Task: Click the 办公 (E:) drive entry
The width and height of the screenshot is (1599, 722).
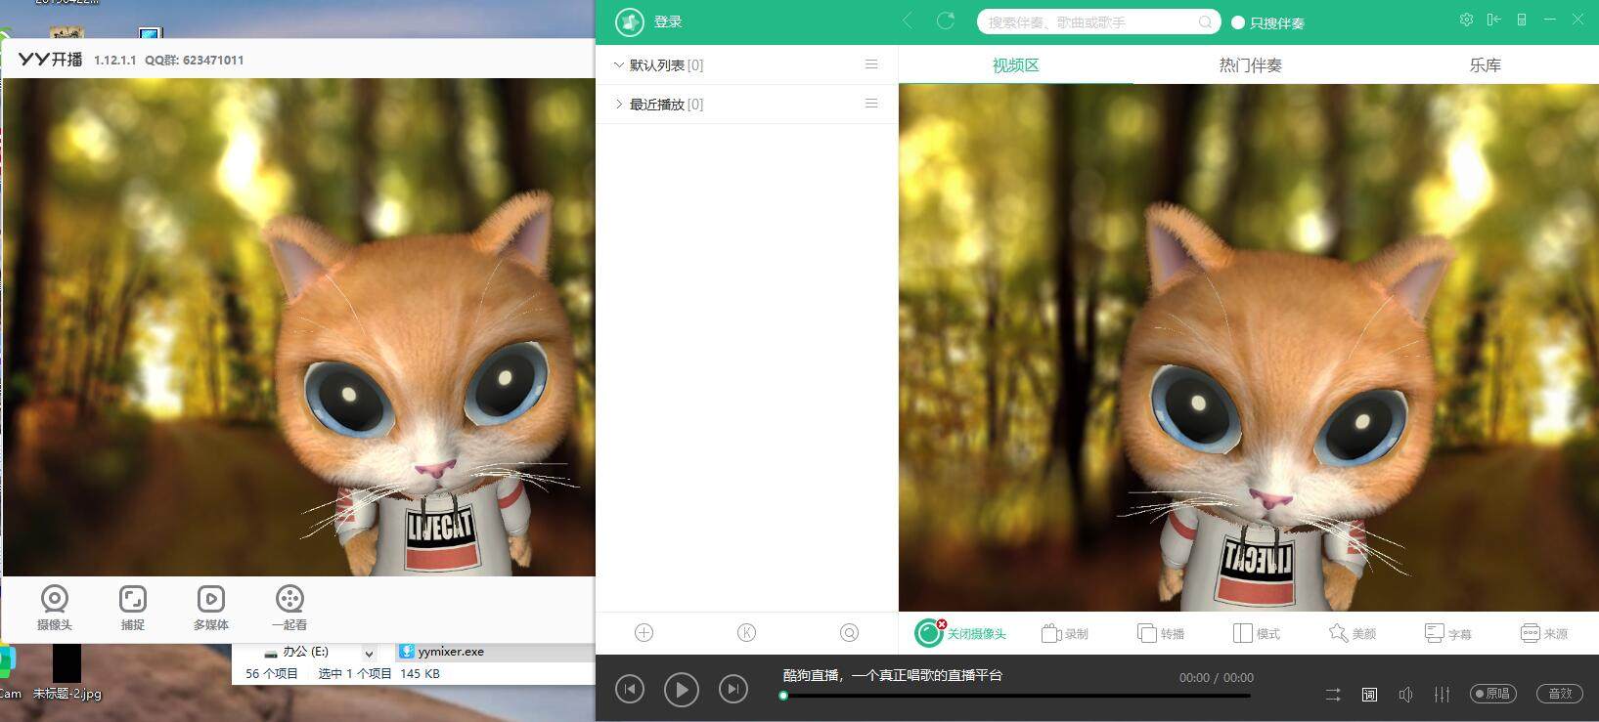Action: (305, 652)
